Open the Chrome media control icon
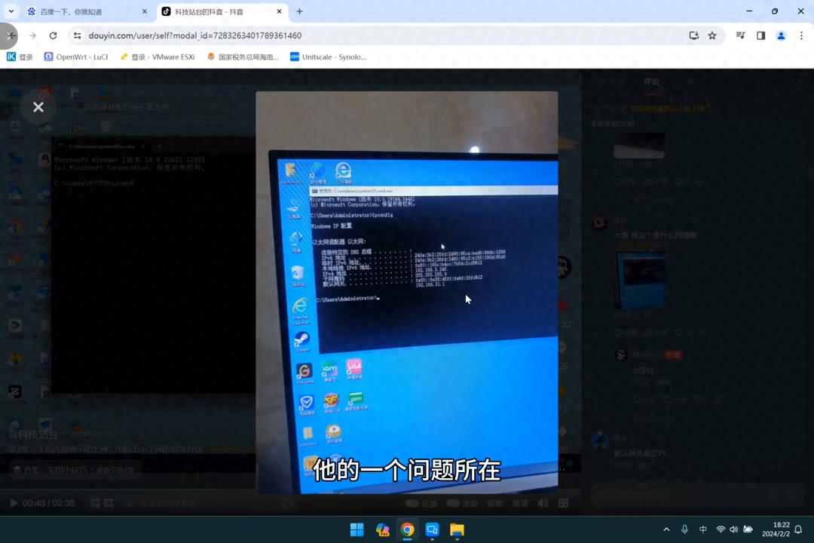 coord(741,35)
